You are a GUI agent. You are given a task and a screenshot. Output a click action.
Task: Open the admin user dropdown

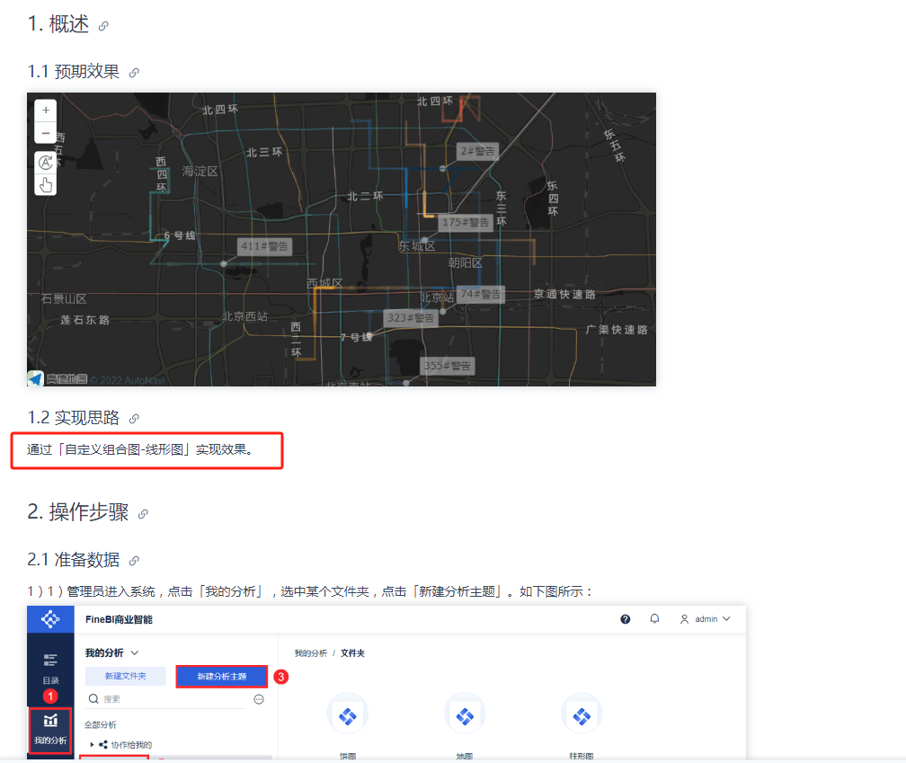(x=705, y=619)
